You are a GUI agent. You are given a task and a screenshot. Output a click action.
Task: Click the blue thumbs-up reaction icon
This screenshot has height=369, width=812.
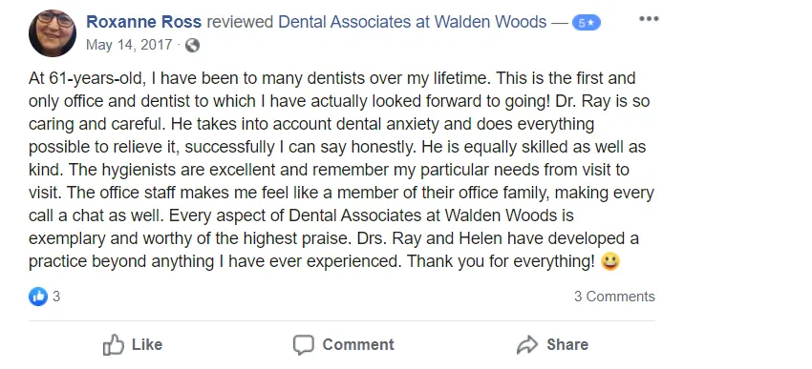(38, 297)
